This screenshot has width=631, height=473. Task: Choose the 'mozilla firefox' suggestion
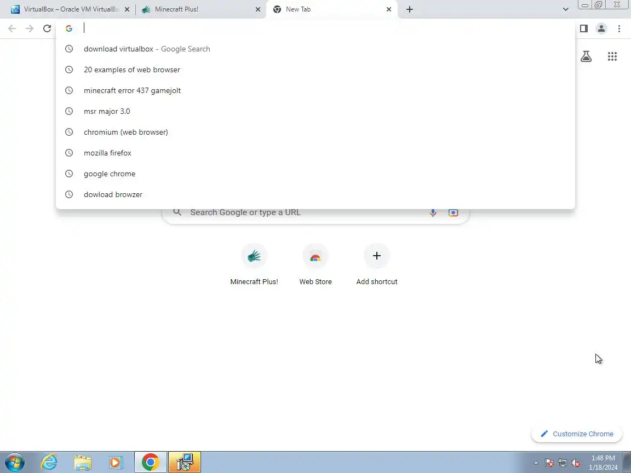315,153
